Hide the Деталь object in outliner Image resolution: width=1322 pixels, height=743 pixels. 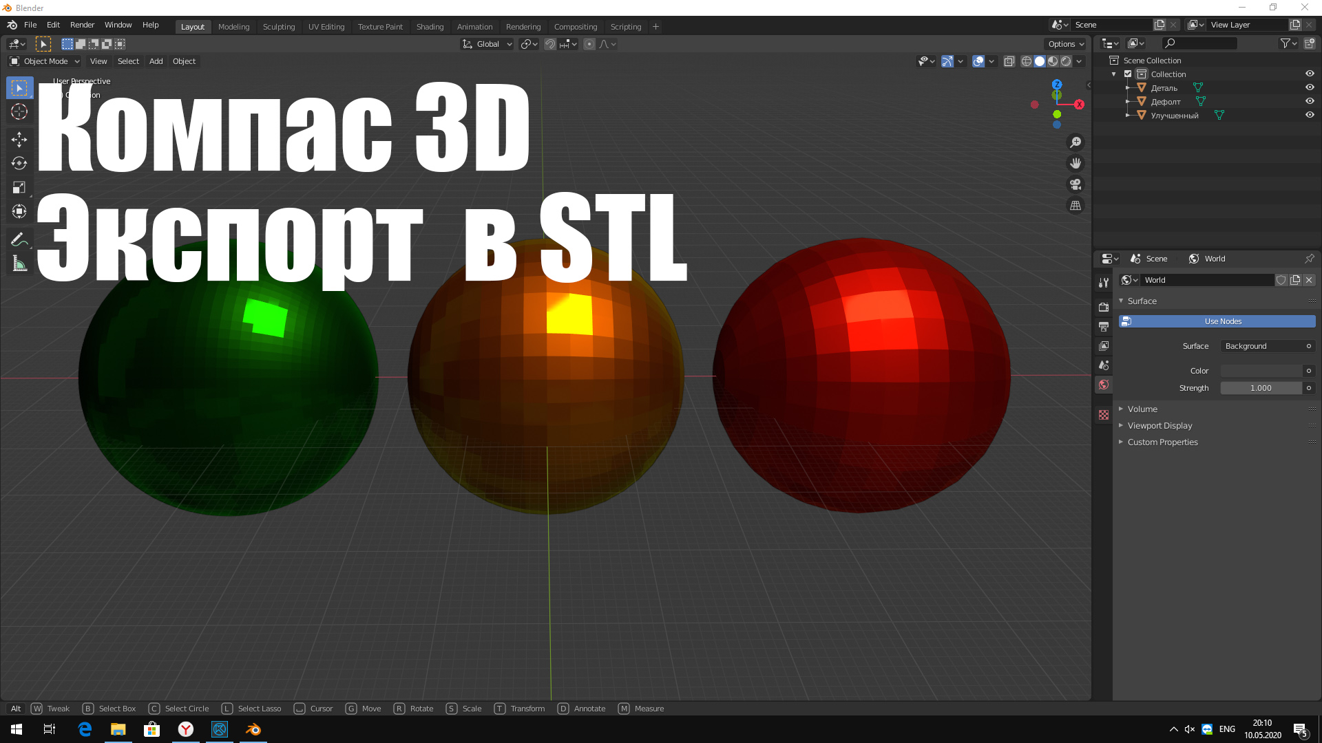1310,88
